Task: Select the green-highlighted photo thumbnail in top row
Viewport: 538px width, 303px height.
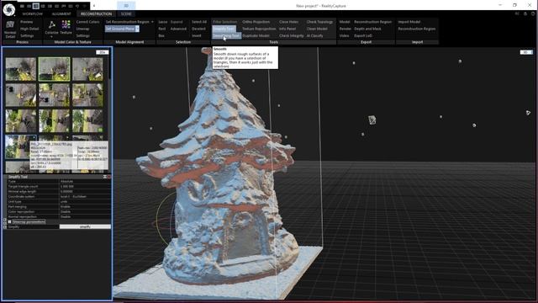Action: 54,69
